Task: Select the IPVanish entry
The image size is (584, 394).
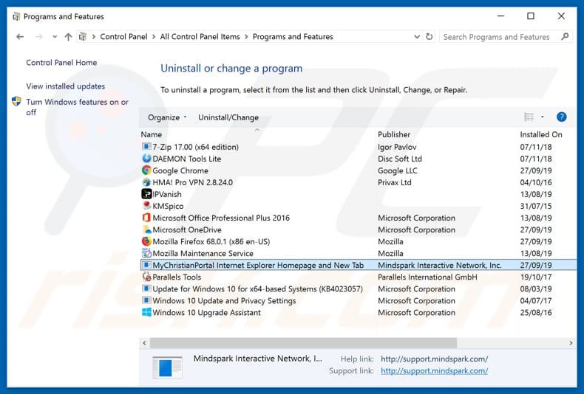Action: coord(358,194)
